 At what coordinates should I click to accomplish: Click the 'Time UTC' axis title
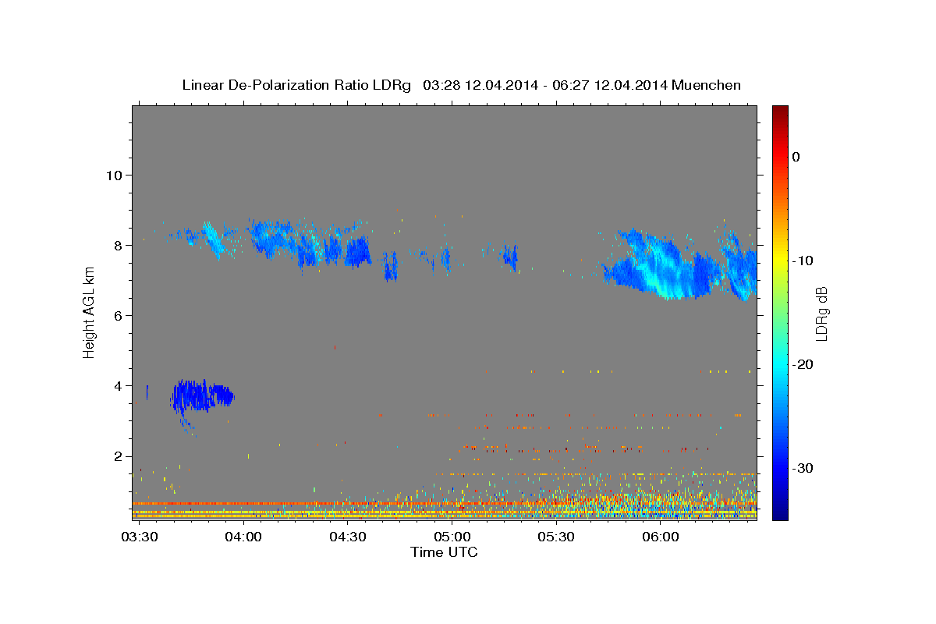(444, 552)
